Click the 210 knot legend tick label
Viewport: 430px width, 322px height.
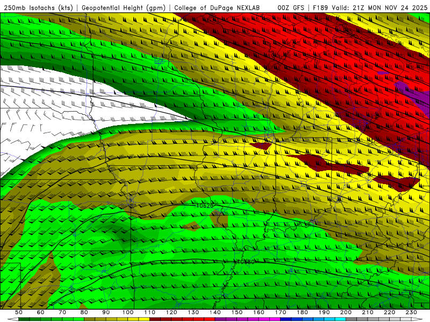(x=368, y=312)
